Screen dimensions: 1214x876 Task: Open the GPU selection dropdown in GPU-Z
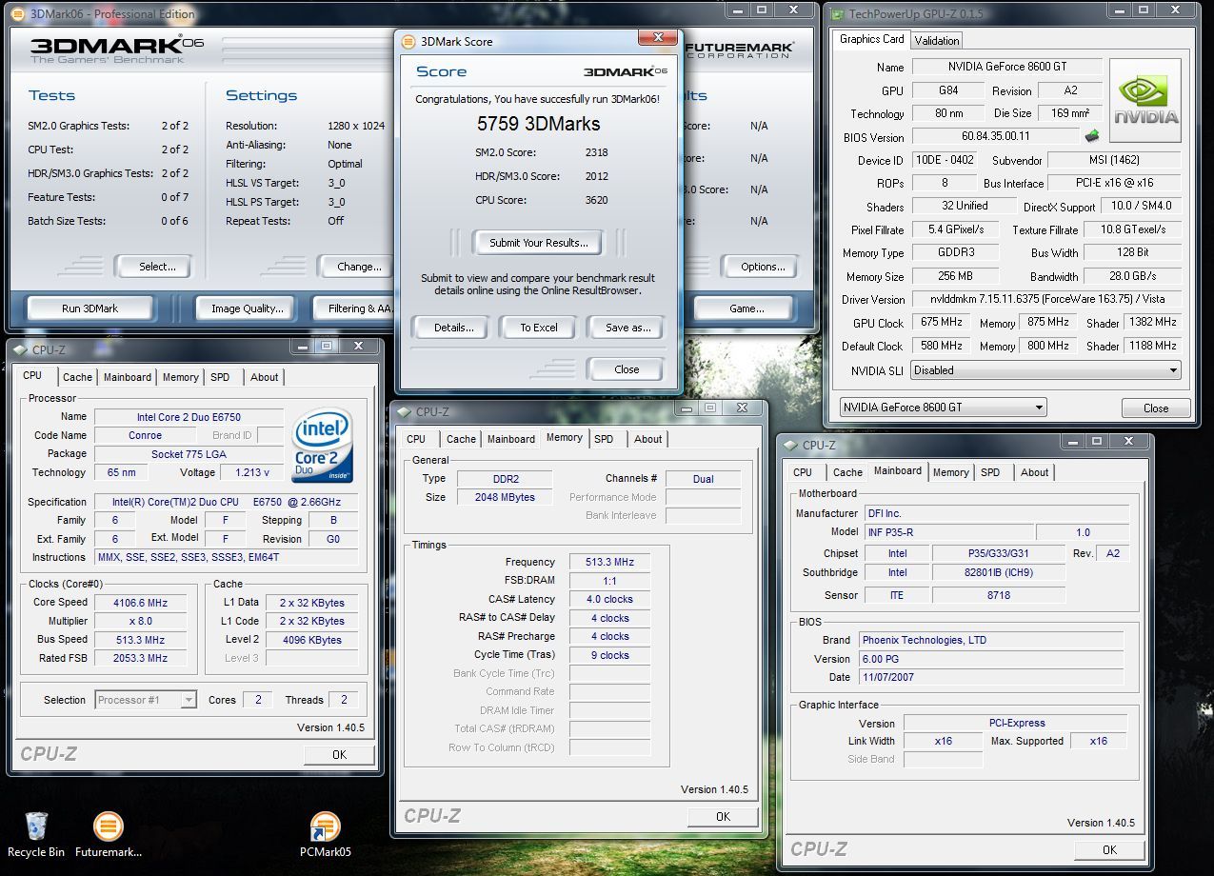coord(942,408)
